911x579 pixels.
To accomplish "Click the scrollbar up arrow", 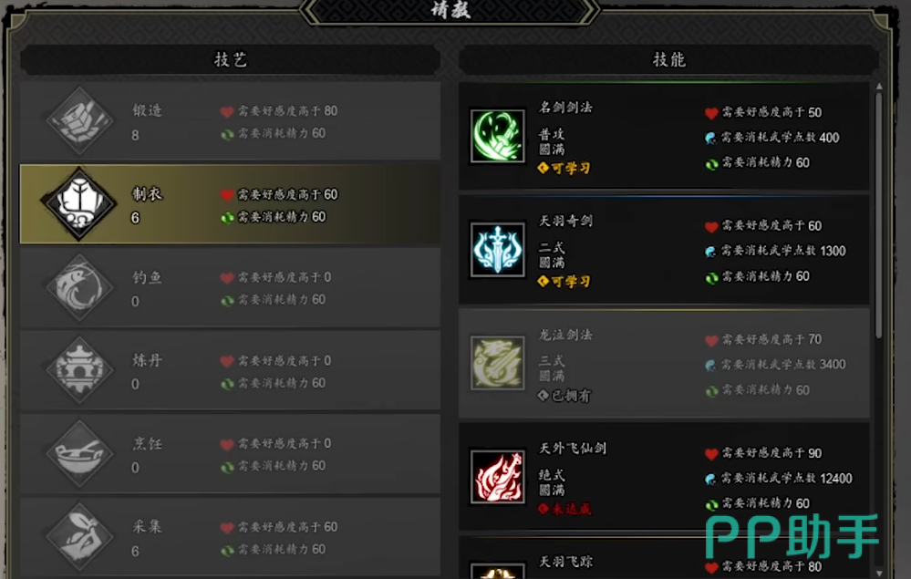I will [x=879, y=86].
